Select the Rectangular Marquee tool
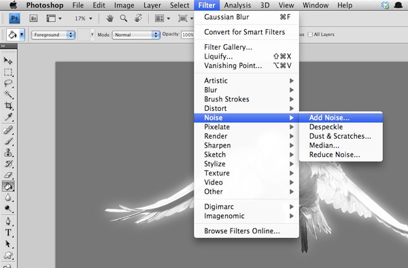 [8, 72]
